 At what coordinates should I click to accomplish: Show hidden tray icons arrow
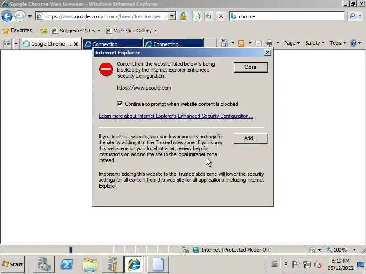pyautogui.click(x=286, y=264)
